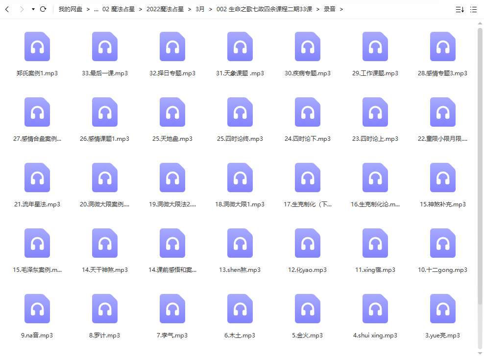Click the refresh icon in toolbar
The width and height of the screenshot is (484, 357).
pos(43,9)
